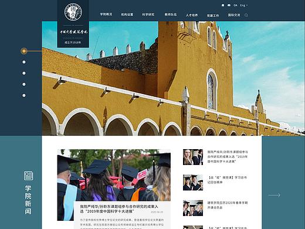Open third news thumbnail of graduates
This screenshot has height=229, width=305.
tap(193, 208)
